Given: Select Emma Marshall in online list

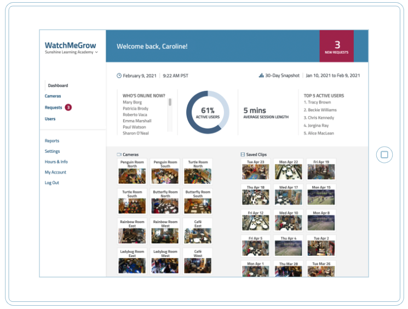Looking at the screenshot, I should click(x=137, y=121).
